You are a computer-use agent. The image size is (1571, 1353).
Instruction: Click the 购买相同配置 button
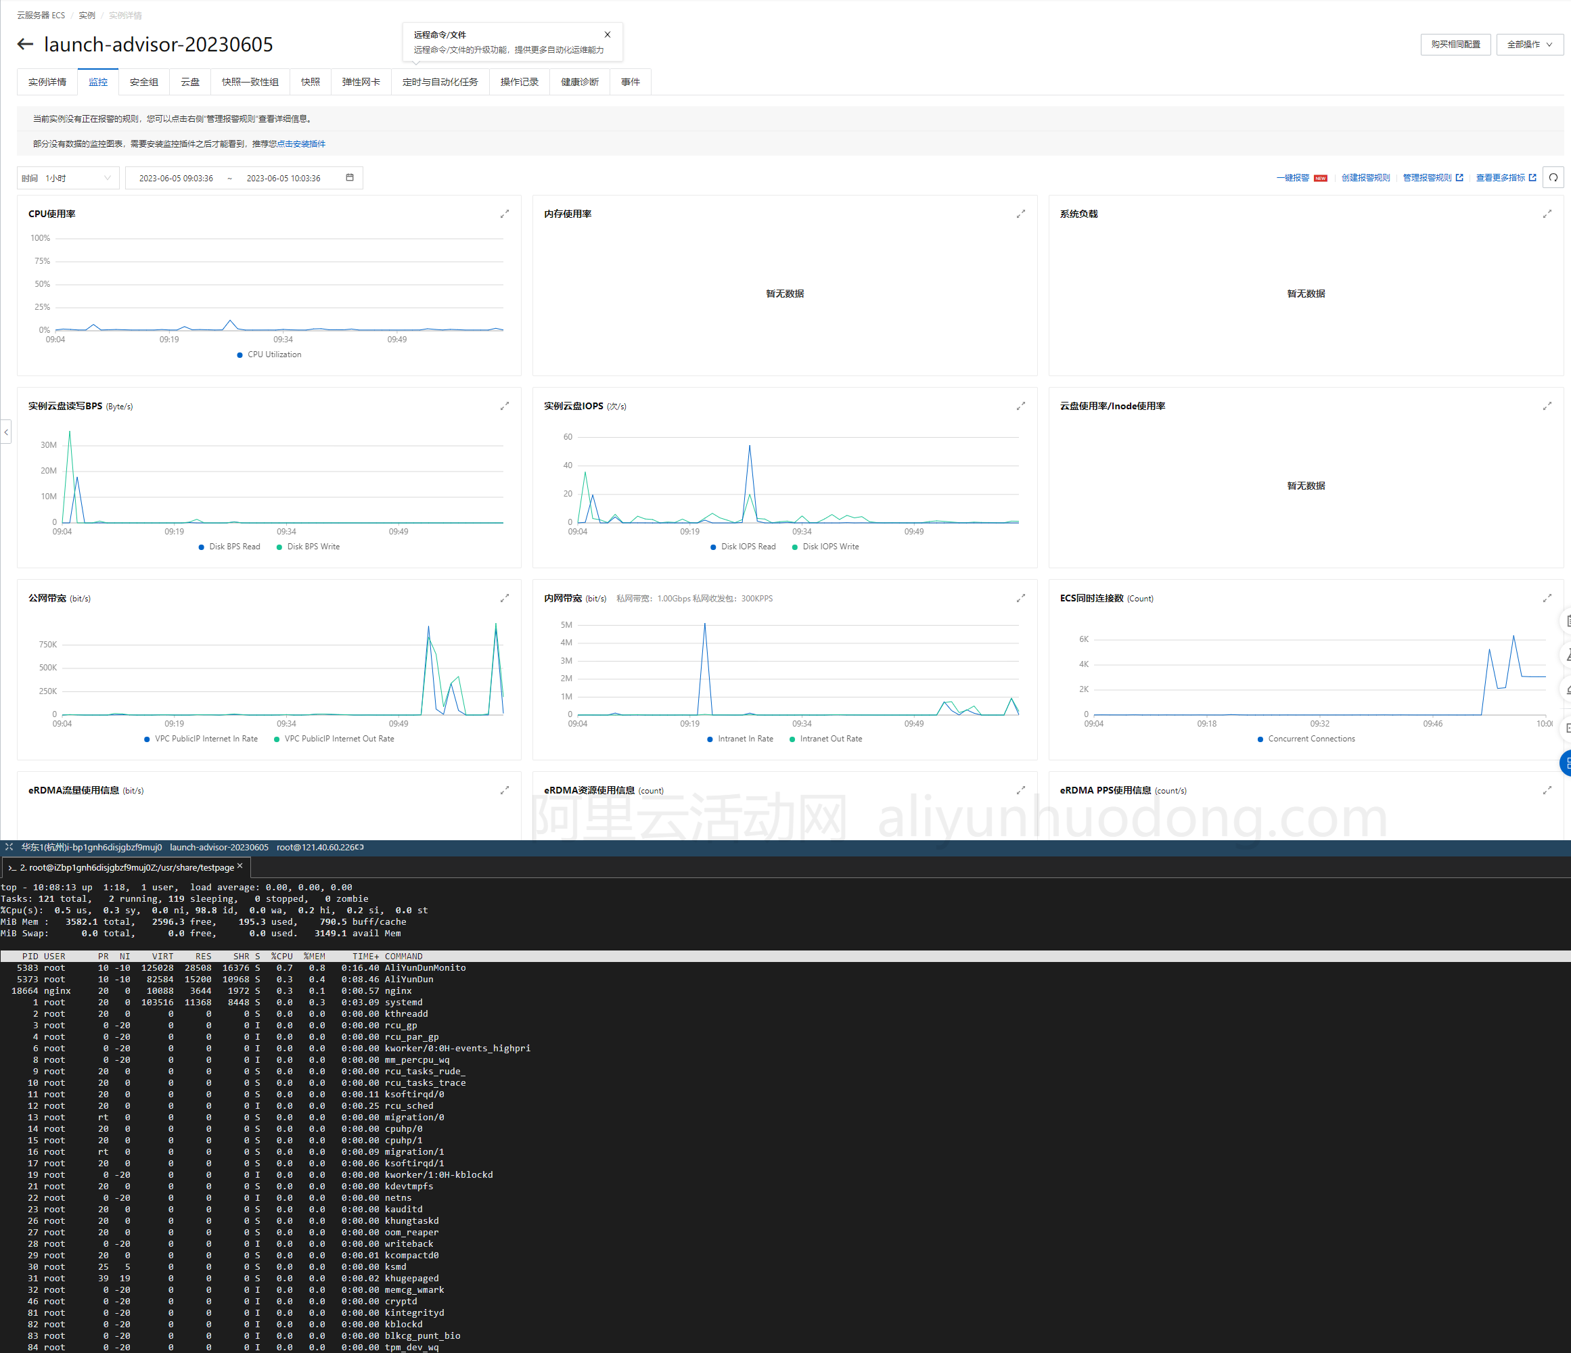(x=1455, y=45)
